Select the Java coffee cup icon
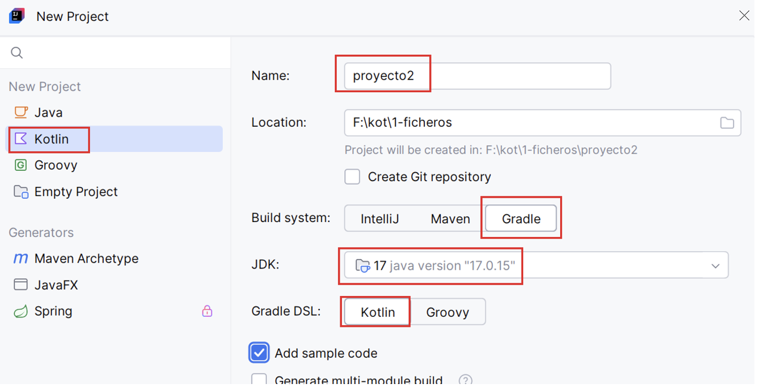The image size is (758, 387). 21,112
